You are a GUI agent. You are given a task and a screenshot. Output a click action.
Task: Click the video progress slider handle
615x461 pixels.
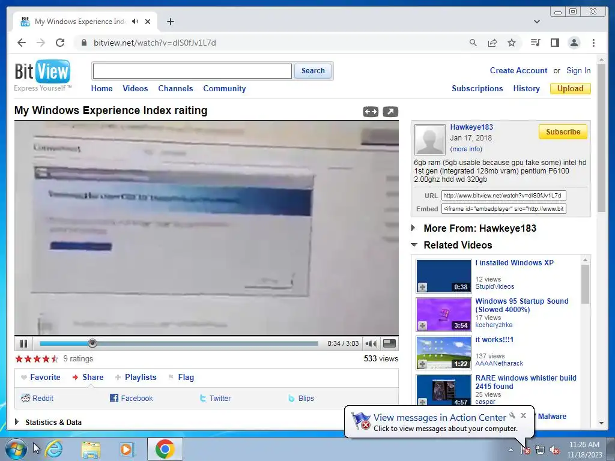[x=92, y=343]
